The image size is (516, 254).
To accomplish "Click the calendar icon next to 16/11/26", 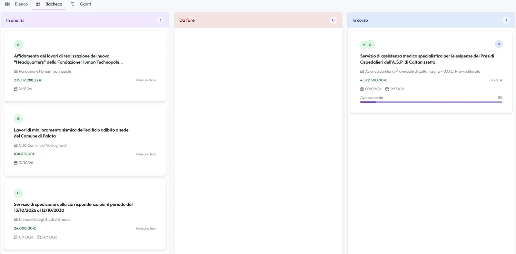I will pyautogui.click(x=16, y=89).
